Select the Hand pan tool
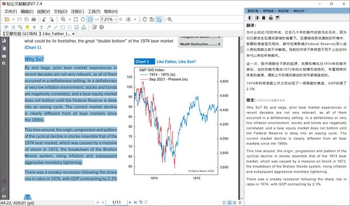This screenshot has width=350, height=206. [x=144, y=19]
